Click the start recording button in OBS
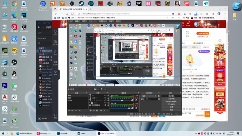Screen dimensions: 242x136 click(171, 99)
